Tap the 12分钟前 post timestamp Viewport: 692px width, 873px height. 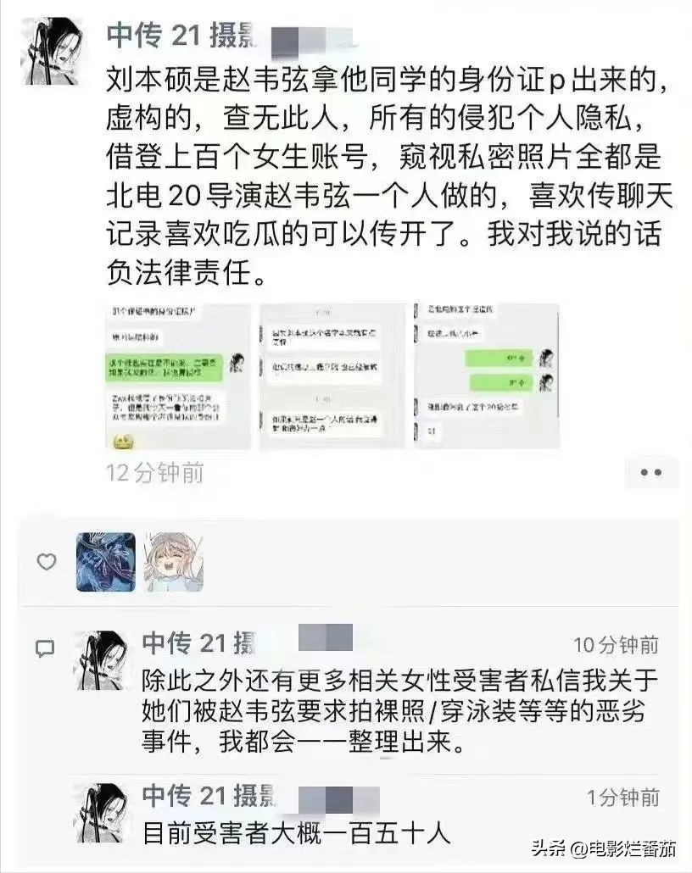click(155, 473)
